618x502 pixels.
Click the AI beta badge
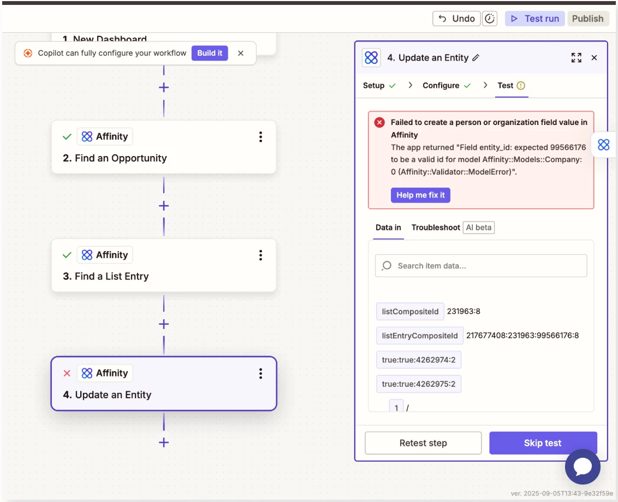[478, 228]
